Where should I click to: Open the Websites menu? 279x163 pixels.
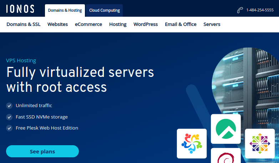tap(58, 24)
